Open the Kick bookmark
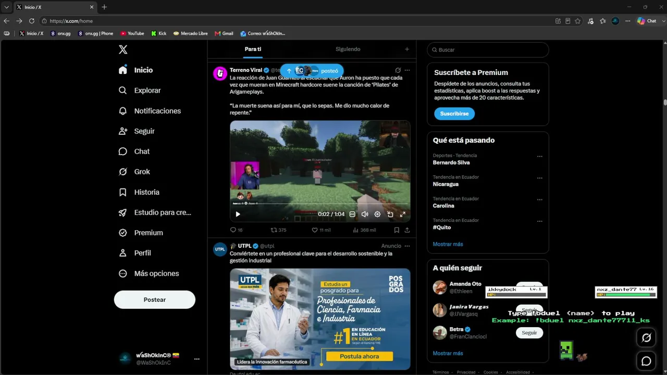The image size is (667, 375). [159, 33]
